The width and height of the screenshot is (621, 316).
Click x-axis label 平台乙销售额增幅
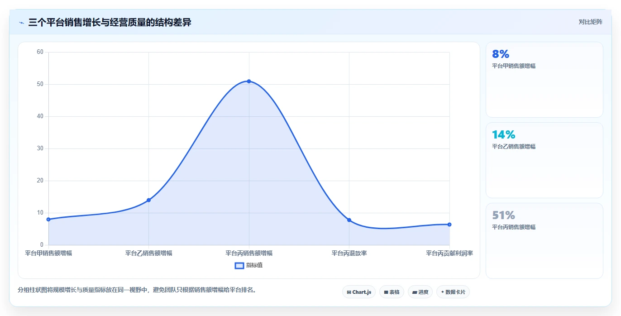pyautogui.click(x=148, y=253)
